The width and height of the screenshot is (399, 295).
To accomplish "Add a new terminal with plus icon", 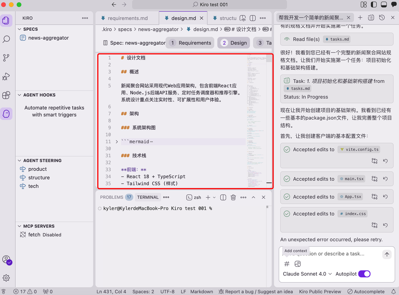I will (x=208, y=197).
